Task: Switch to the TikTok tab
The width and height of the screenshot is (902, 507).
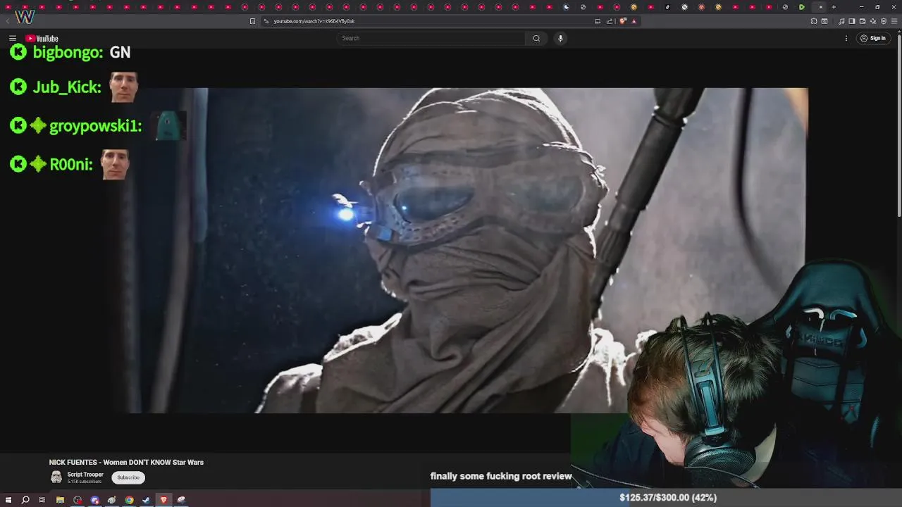Action: (667, 7)
